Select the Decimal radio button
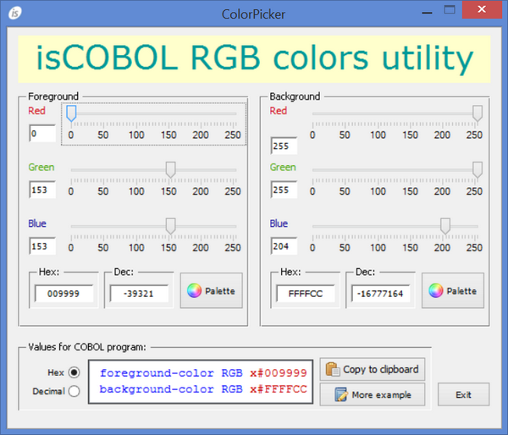 point(74,391)
